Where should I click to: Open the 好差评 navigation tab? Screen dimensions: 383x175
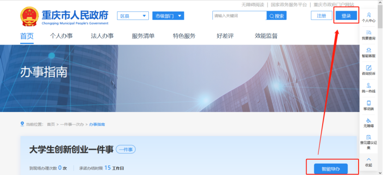pos(225,36)
